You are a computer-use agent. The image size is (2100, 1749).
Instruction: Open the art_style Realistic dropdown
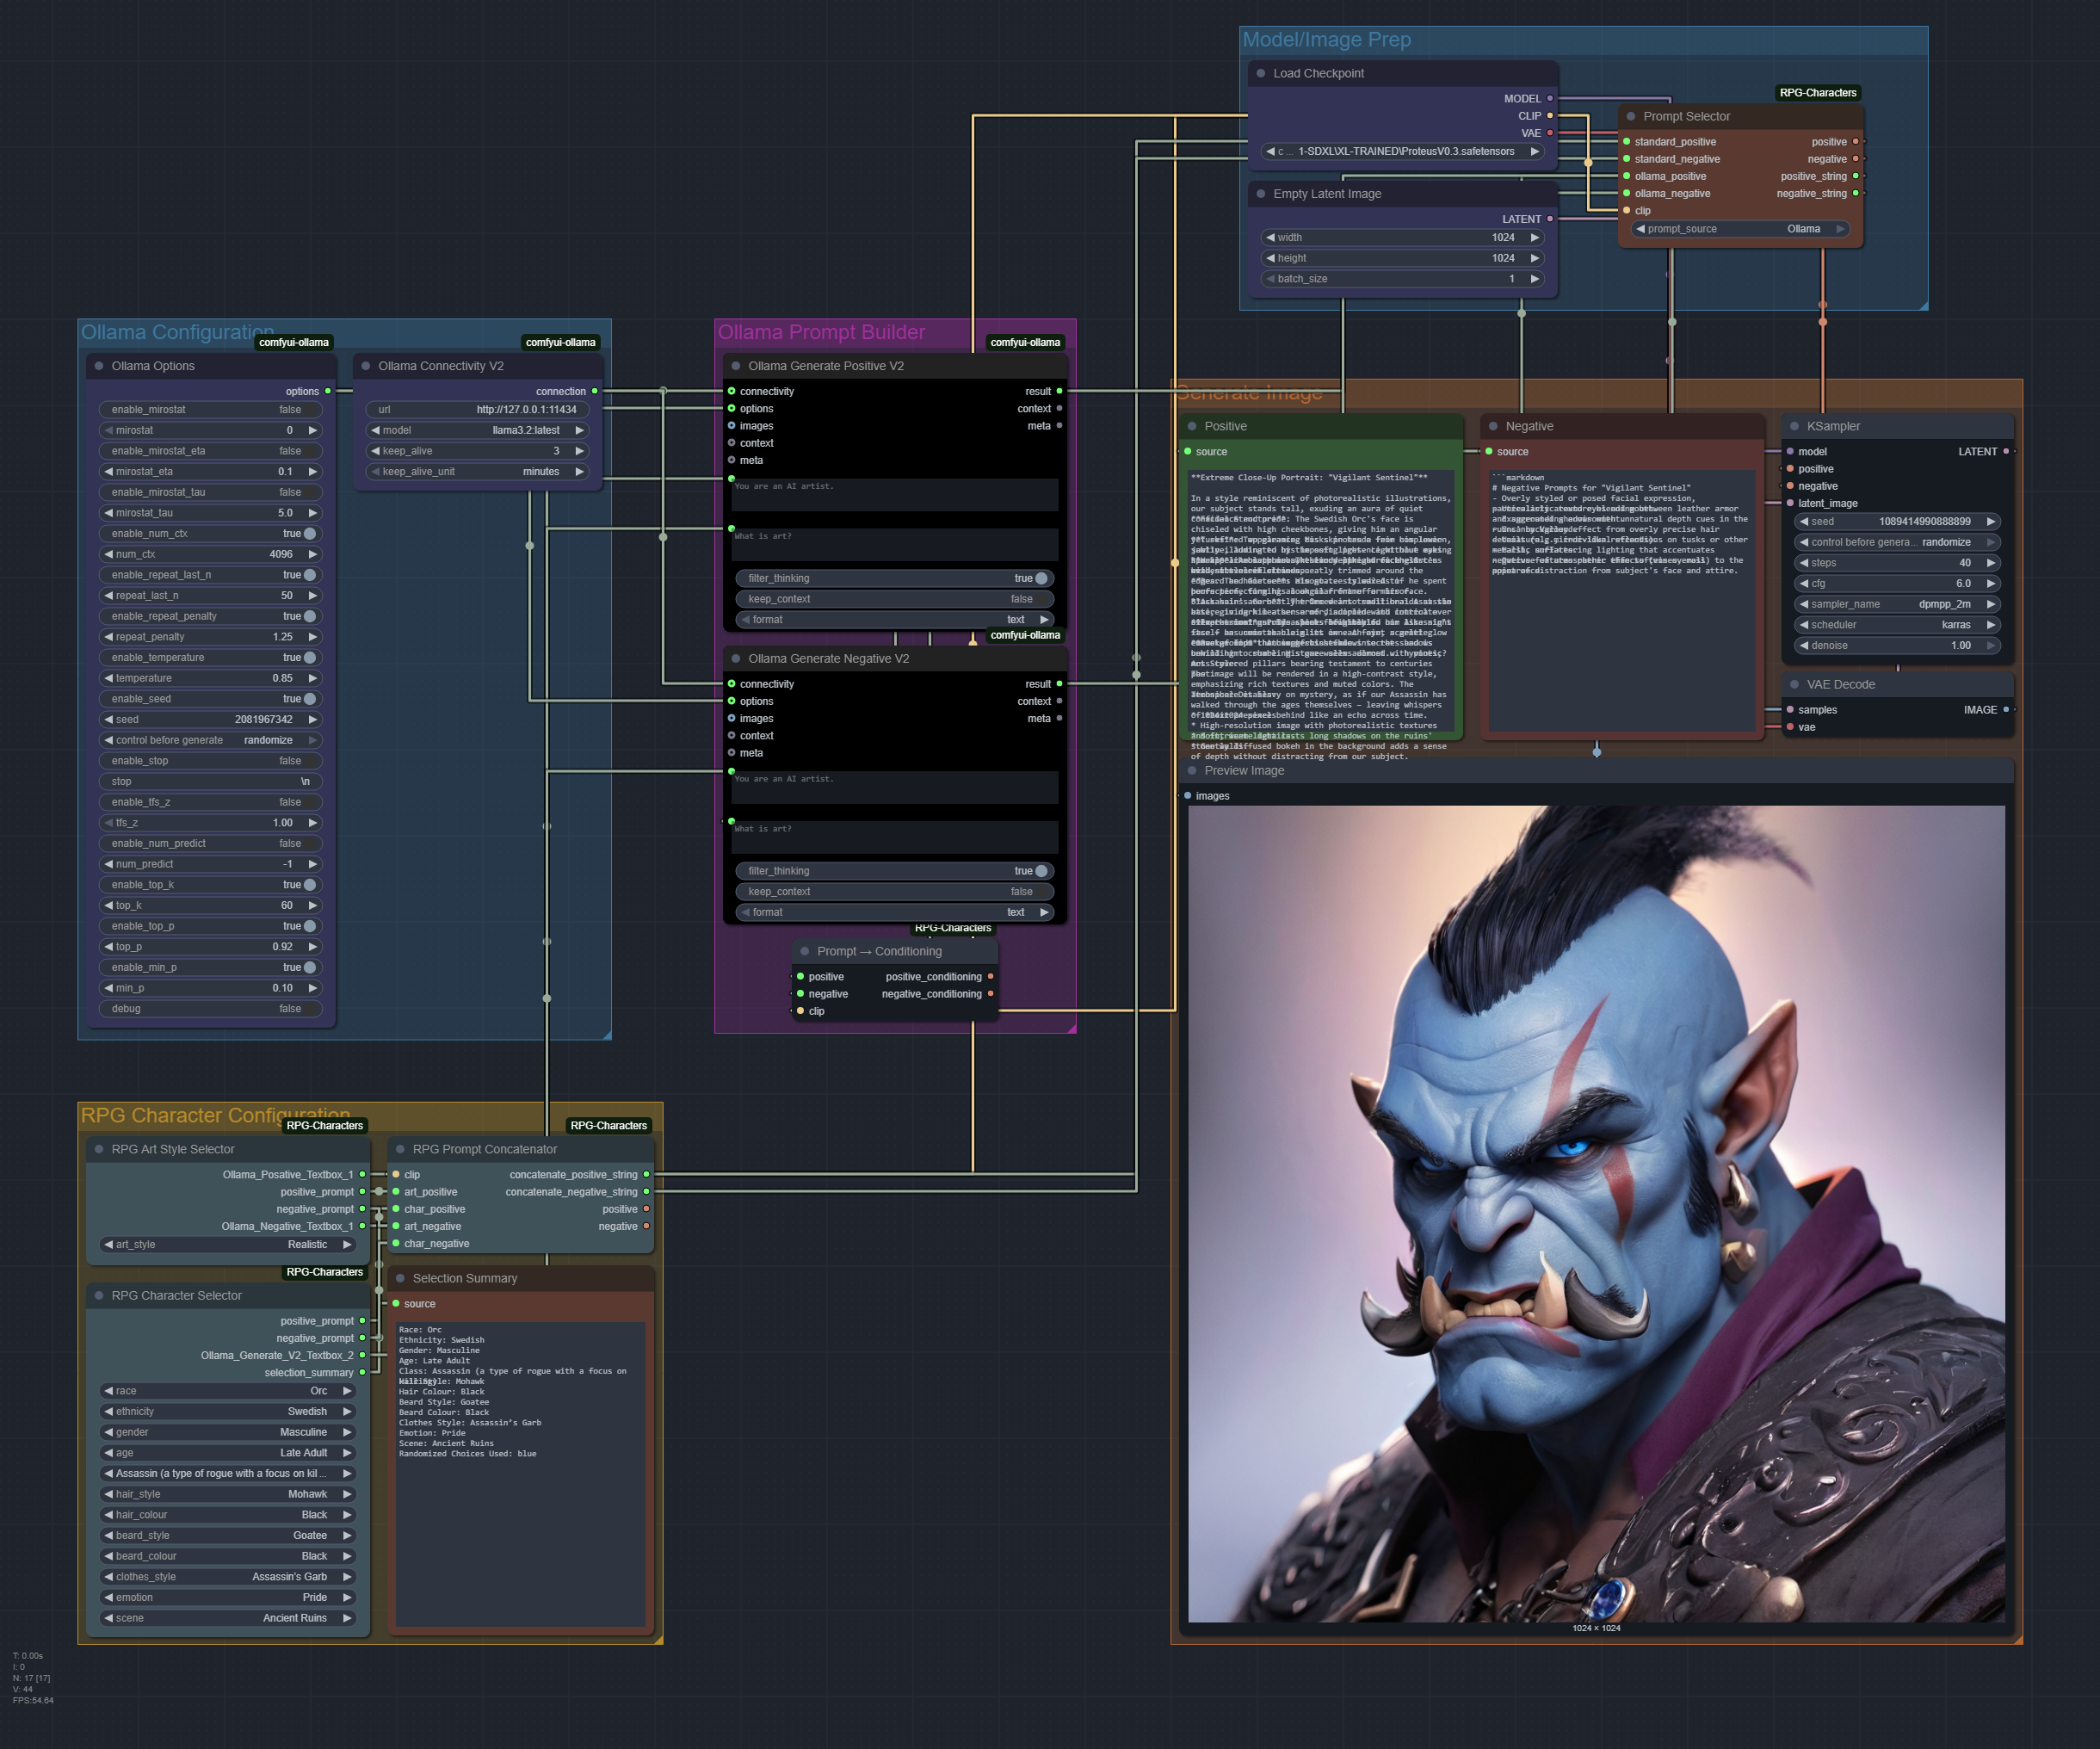tap(229, 1245)
